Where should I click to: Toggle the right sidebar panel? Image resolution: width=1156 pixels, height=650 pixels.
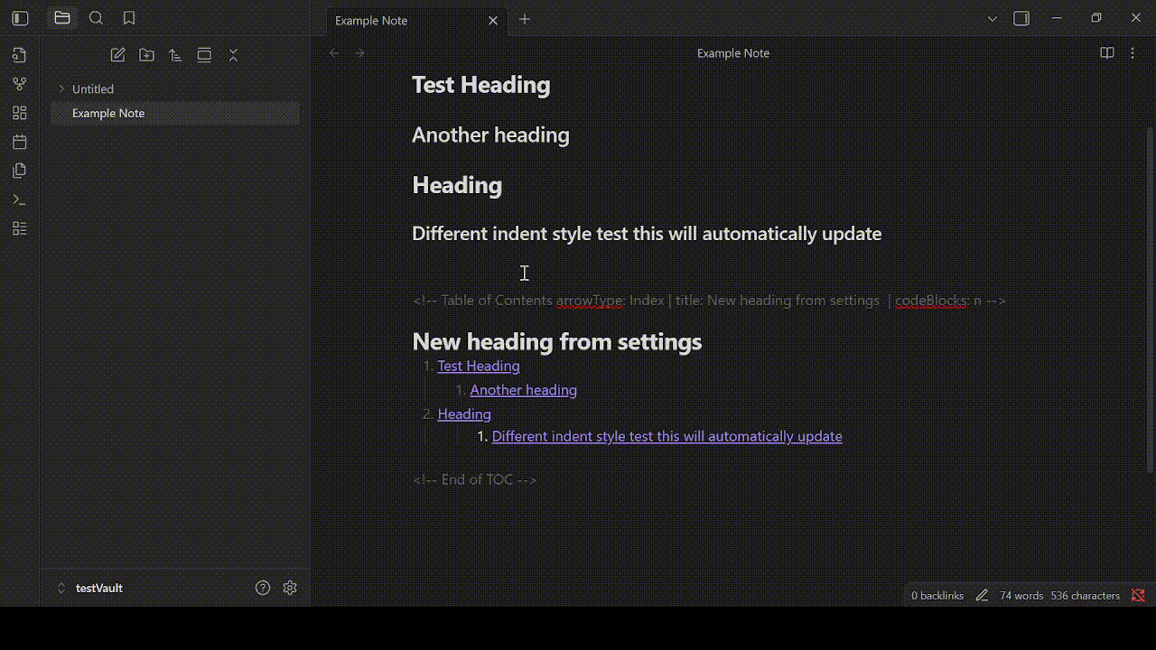(1021, 18)
